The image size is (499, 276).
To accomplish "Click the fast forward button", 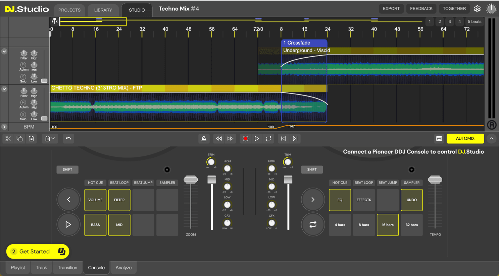I will [230, 139].
